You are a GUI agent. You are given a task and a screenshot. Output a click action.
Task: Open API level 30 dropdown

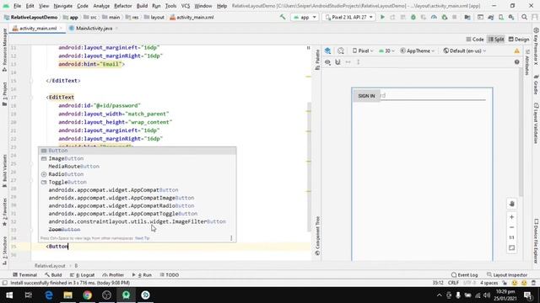(x=386, y=50)
